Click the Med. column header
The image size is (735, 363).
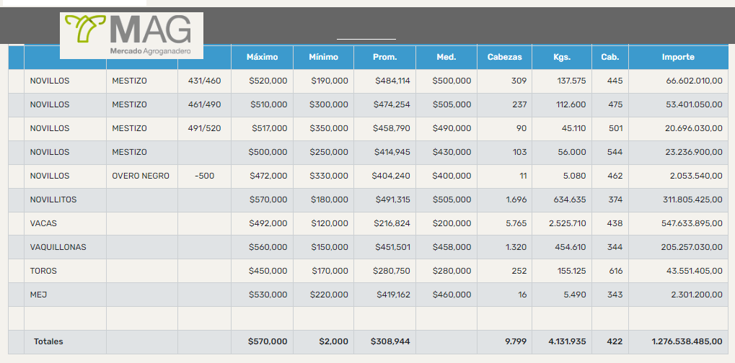(x=446, y=57)
